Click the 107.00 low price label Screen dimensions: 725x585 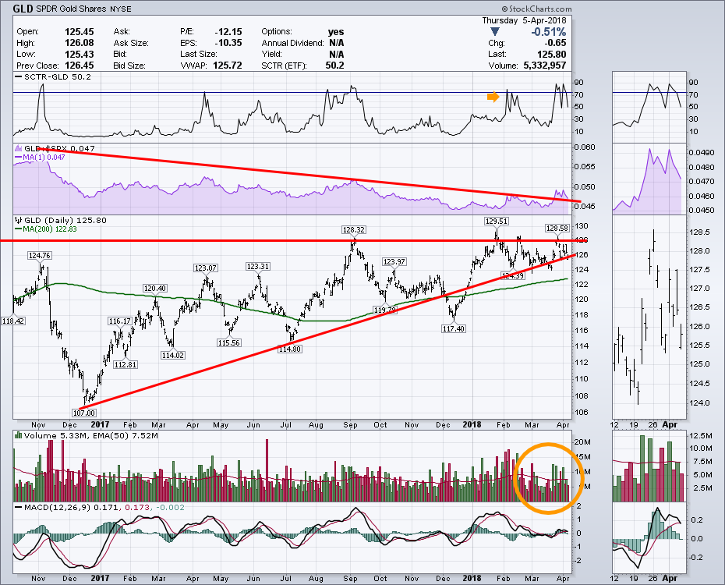tap(83, 413)
